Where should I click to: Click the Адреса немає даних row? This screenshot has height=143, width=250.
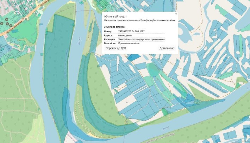(x=134, y=35)
